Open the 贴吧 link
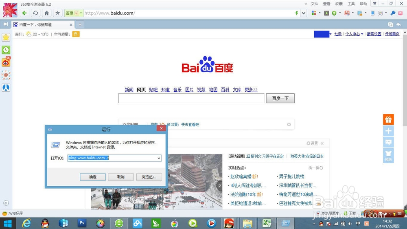This screenshot has height=229, width=407. coord(153,90)
